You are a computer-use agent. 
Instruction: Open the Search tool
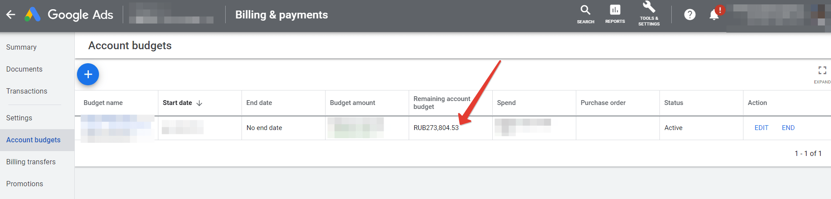point(585,14)
